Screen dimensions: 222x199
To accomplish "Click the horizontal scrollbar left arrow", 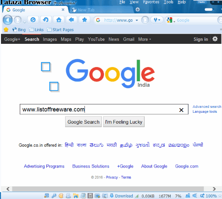I will click(8, 189).
